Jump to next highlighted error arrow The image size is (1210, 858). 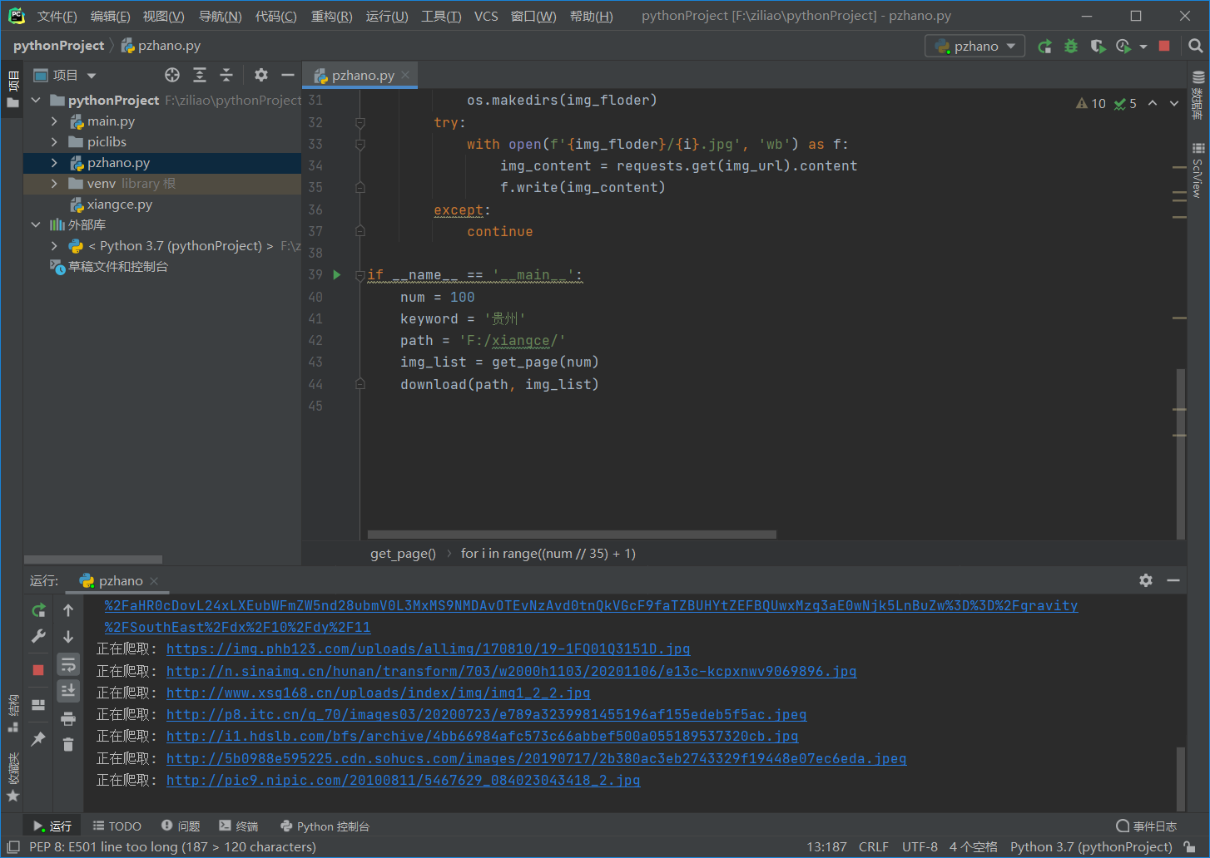click(1174, 103)
